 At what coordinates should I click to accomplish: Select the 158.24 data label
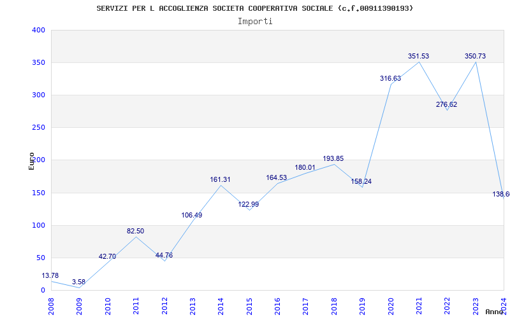361,181
